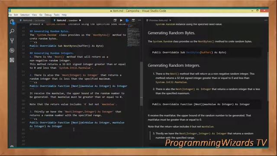Open the Debug view in activity bar
277x156 pixels.
(x=12, y=50)
